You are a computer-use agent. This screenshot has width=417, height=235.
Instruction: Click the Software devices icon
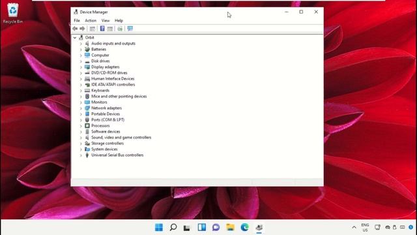87,131
